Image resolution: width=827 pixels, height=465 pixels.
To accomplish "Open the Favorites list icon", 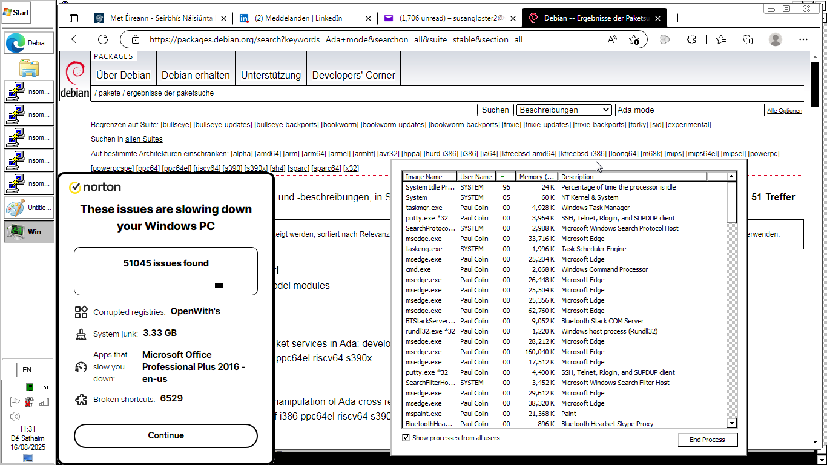I will (x=721, y=39).
